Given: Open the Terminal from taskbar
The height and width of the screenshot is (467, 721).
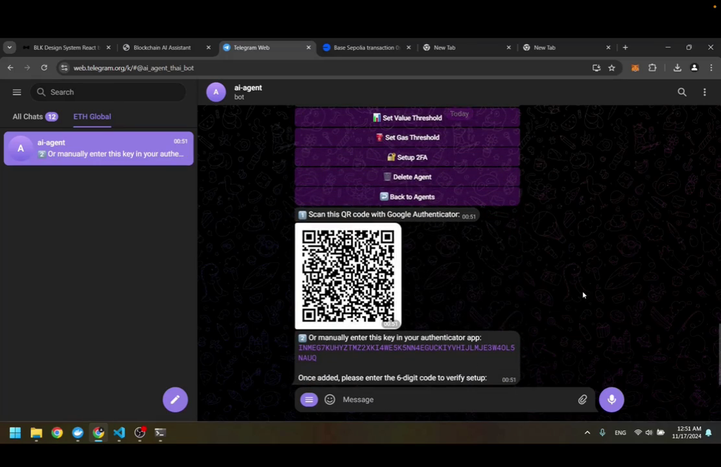Looking at the screenshot, I should tap(160, 433).
